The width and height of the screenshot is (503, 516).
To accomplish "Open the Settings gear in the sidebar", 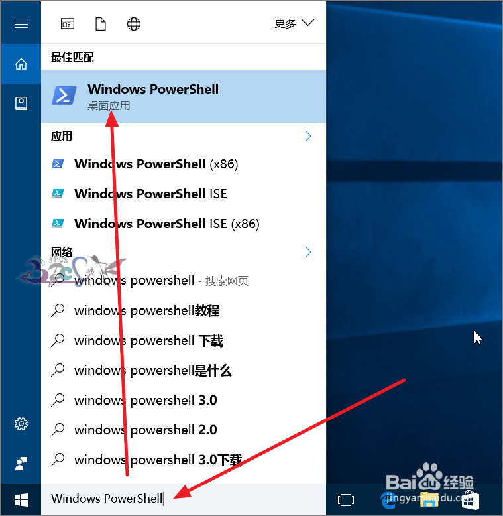I will 21,424.
